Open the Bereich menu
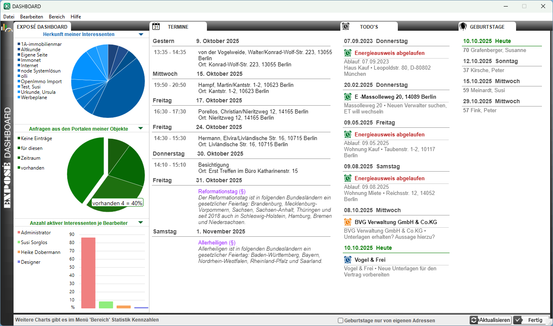553x326 pixels. pos(57,17)
